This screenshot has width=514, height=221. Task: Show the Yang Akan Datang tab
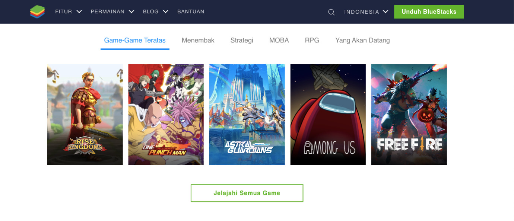coord(362,40)
